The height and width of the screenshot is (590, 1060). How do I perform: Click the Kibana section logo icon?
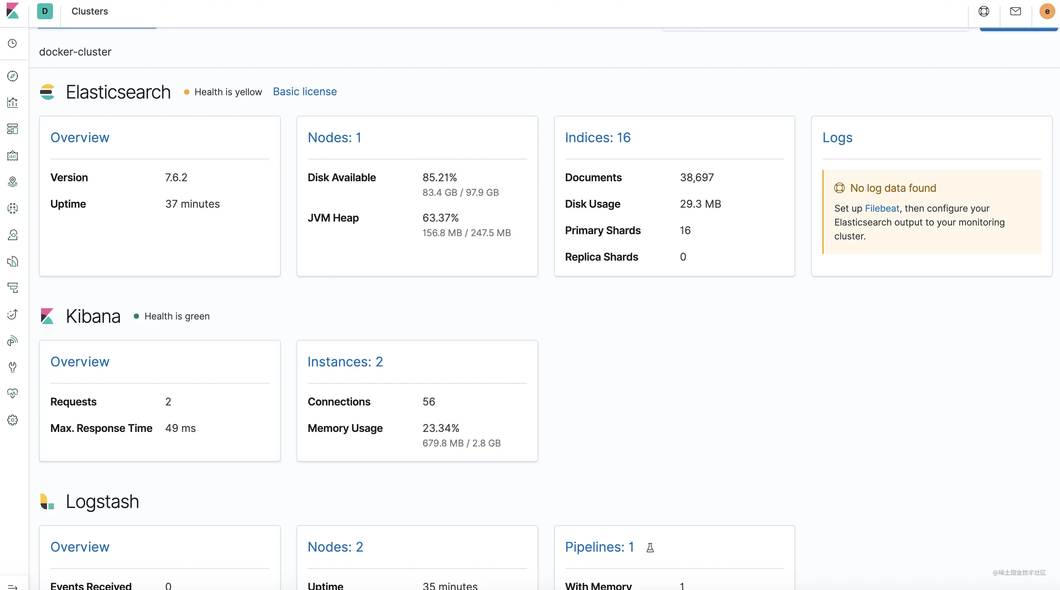(47, 316)
